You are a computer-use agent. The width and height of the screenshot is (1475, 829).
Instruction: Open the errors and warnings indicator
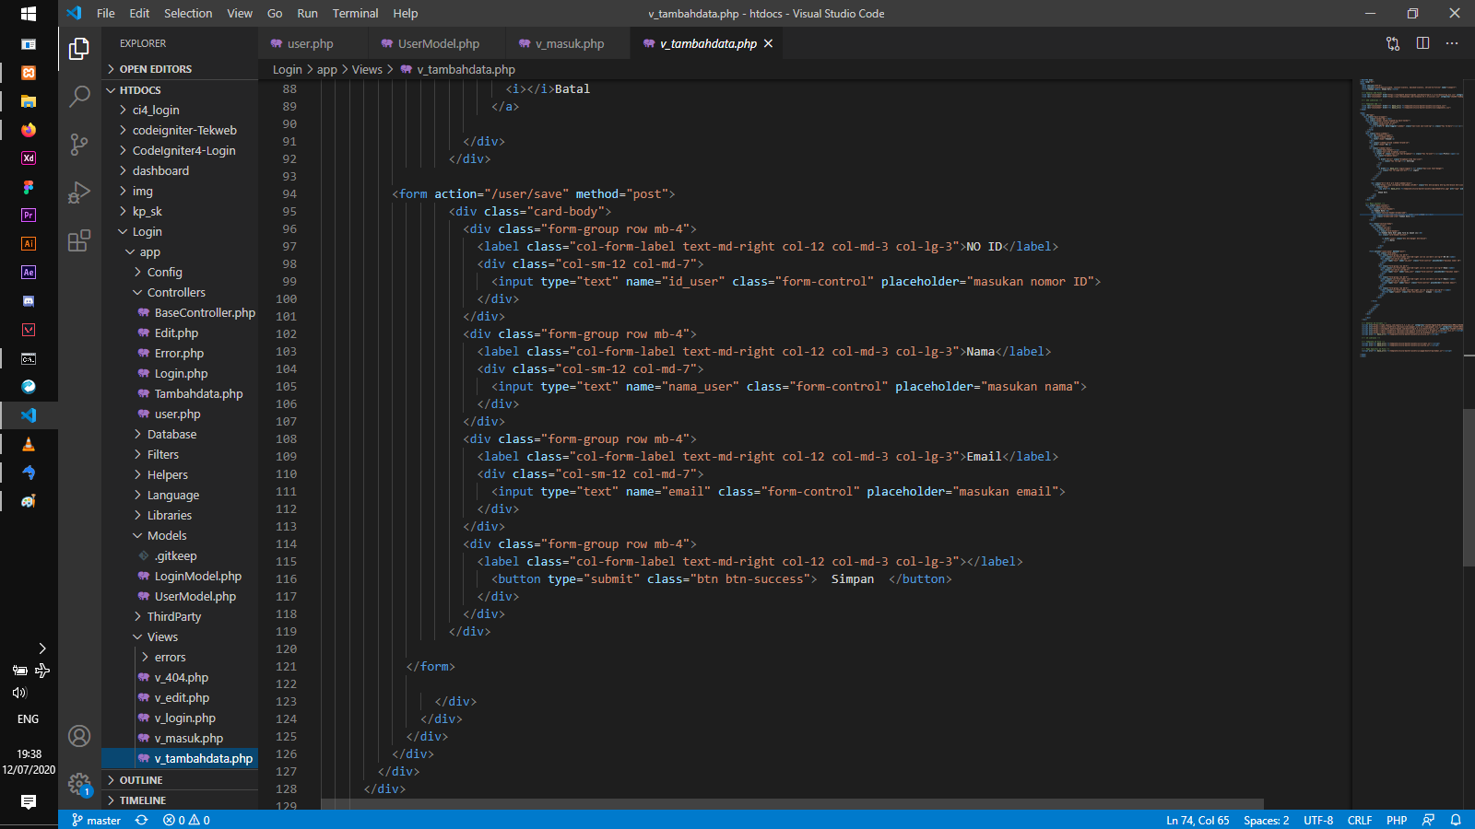(186, 820)
